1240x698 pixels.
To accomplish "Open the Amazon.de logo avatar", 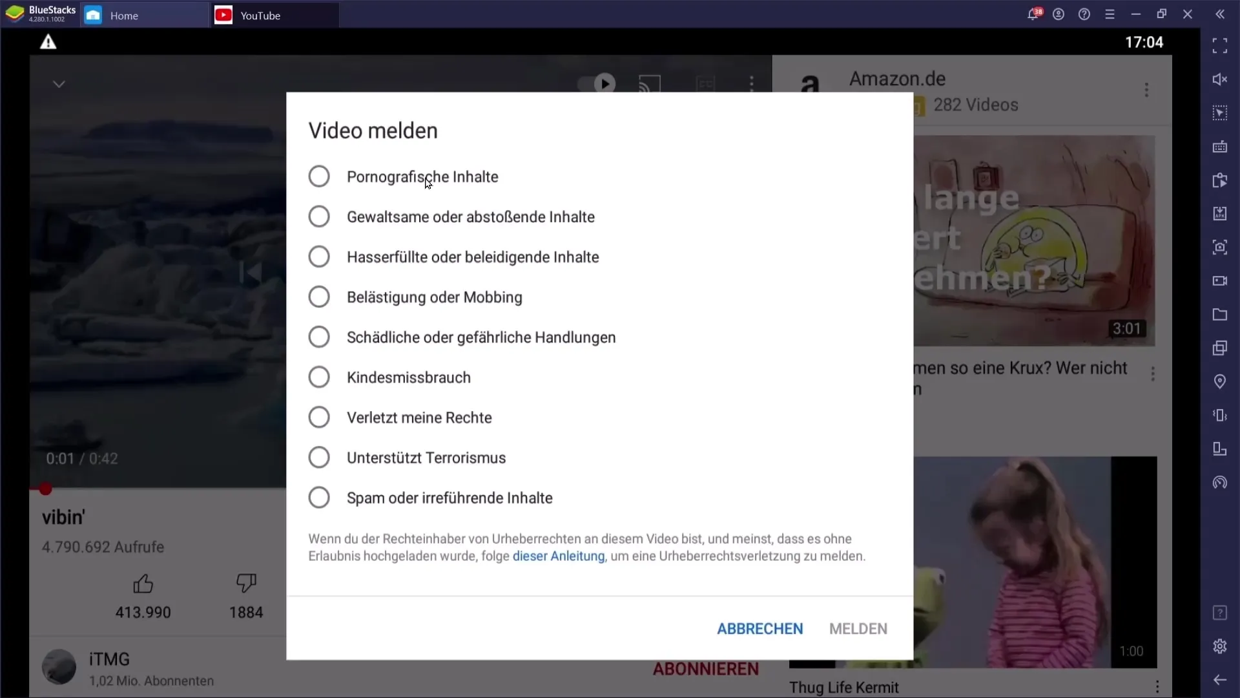I will [x=810, y=85].
